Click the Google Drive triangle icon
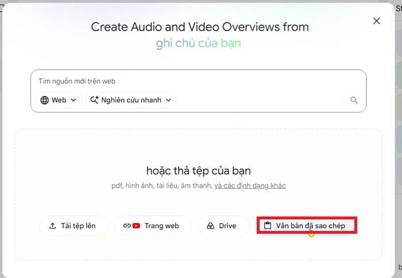Screen dimensions: 402x278 point(210,226)
